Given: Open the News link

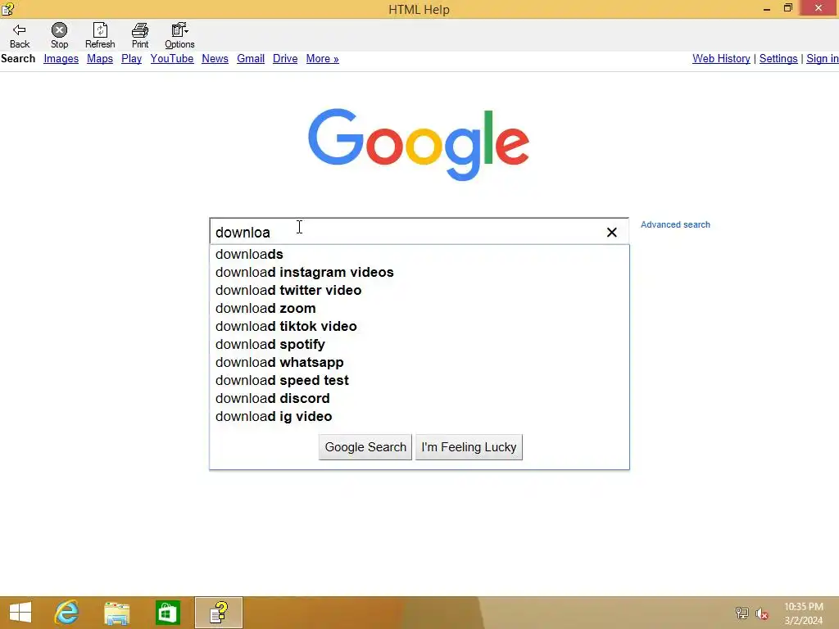Looking at the screenshot, I should (x=215, y=59).
